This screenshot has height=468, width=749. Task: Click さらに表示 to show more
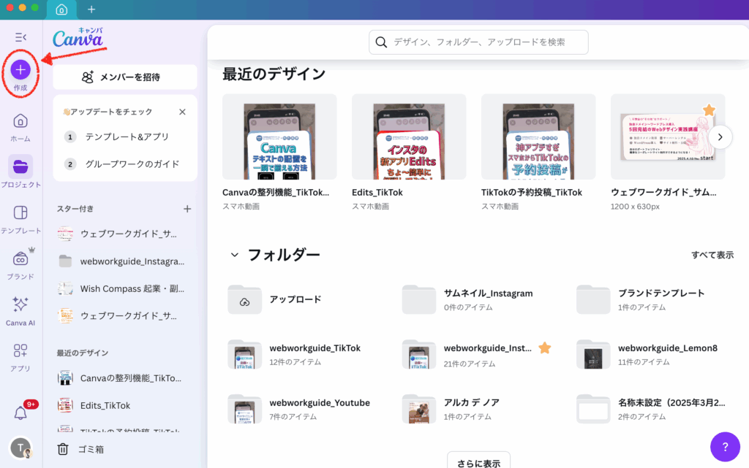click(x=478, y=461)
